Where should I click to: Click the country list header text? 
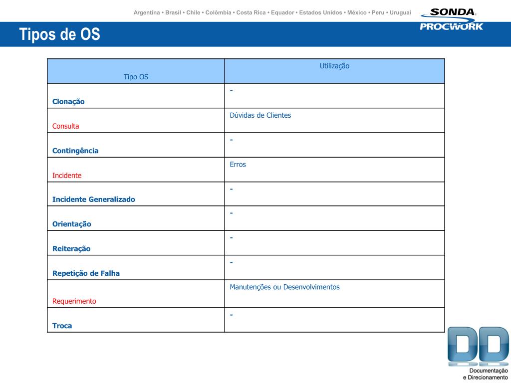[272, 12]
